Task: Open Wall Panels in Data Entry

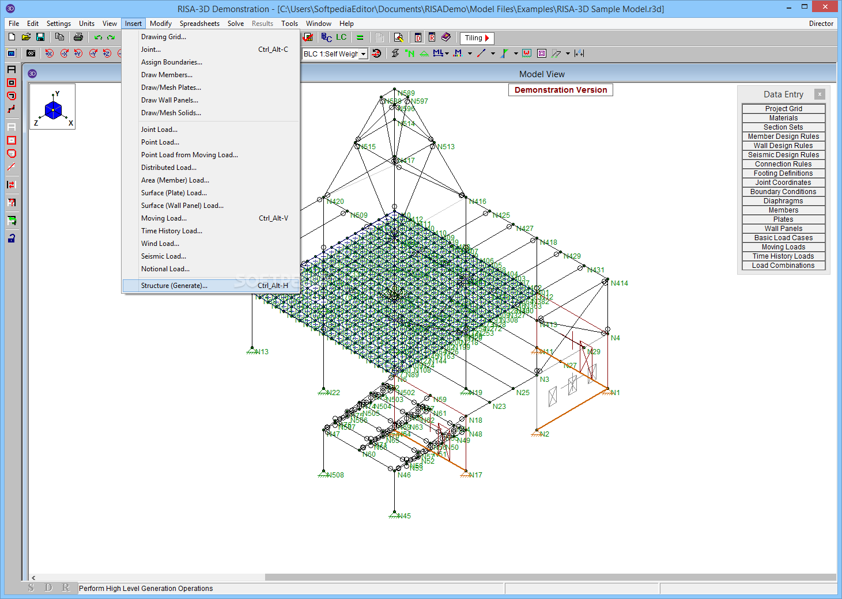Action: pyautogui.click(x=783, y=229)
